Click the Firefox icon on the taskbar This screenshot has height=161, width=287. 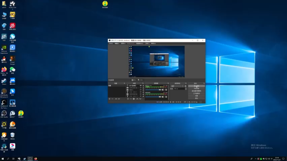pos(36,158)
